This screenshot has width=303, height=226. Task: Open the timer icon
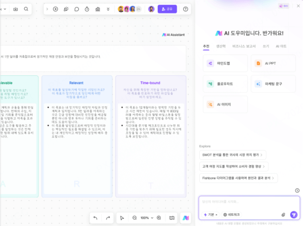(87, 9)
